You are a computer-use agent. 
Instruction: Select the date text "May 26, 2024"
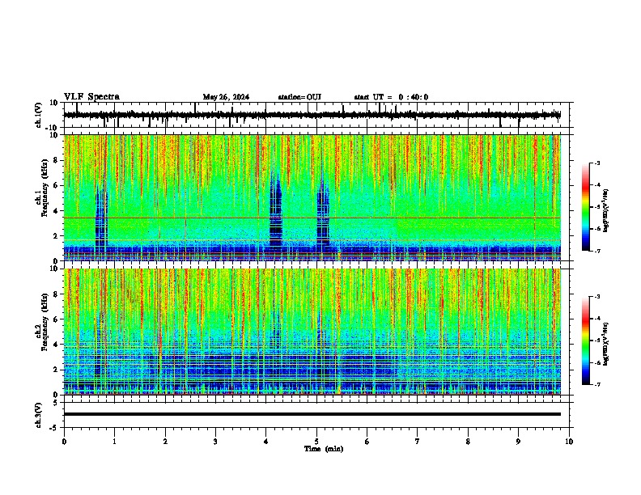coord(226,97)
